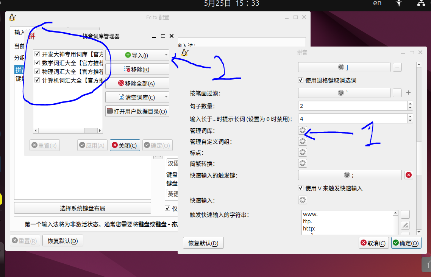Viewport: 431px width, 277px height.
Task: Open the date and time 5月25日 clock
Action: (231, 3)
